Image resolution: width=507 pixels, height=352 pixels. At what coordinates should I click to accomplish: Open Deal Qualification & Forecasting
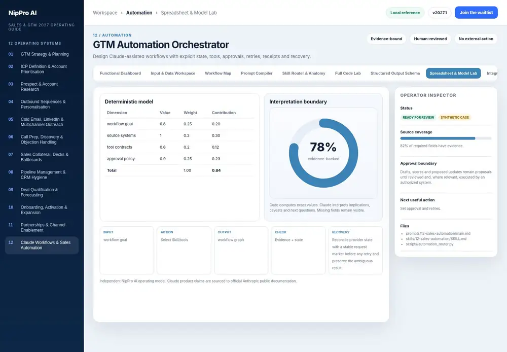[x=42, y=192]
